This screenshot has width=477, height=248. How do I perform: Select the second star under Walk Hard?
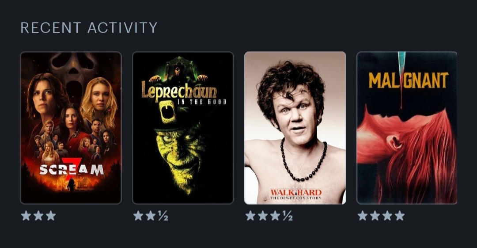[x=262, y=216]
